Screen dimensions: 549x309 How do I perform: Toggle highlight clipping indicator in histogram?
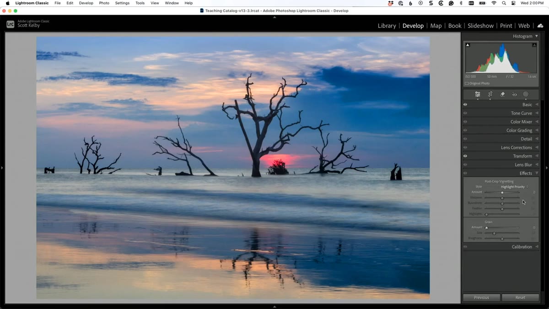tap(534, 45)
